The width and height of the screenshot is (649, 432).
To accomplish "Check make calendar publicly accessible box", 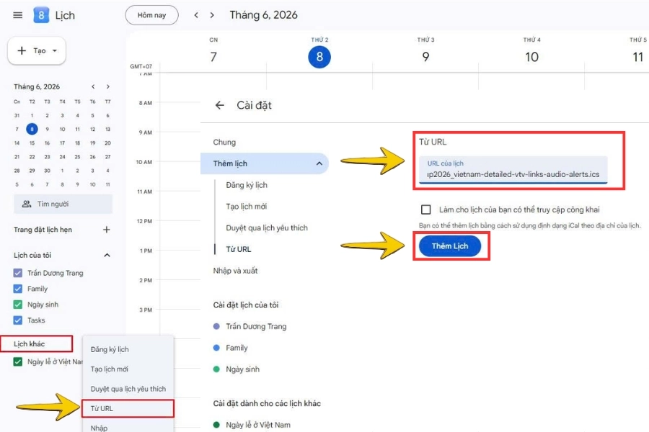I will 426,210.
